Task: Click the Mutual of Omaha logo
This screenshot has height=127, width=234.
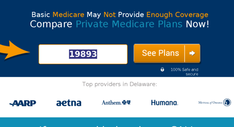Action: [x=215, y=102]
